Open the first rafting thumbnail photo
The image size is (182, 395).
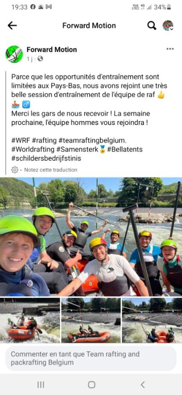tap(30, 320)
